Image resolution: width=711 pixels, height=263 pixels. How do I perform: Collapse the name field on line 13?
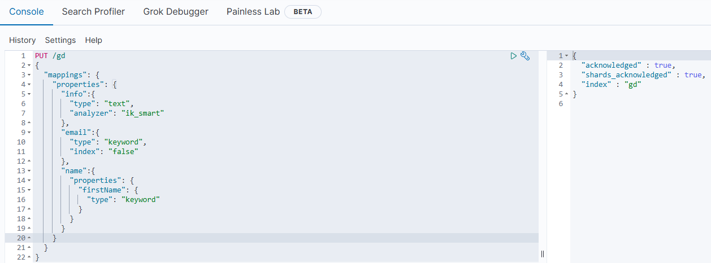29,171
